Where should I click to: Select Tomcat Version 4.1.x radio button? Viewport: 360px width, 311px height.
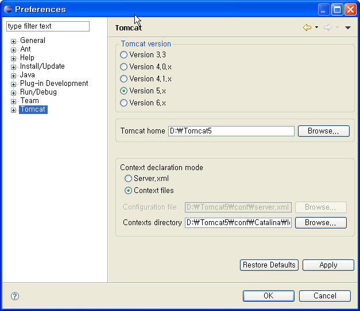(123, 79)
